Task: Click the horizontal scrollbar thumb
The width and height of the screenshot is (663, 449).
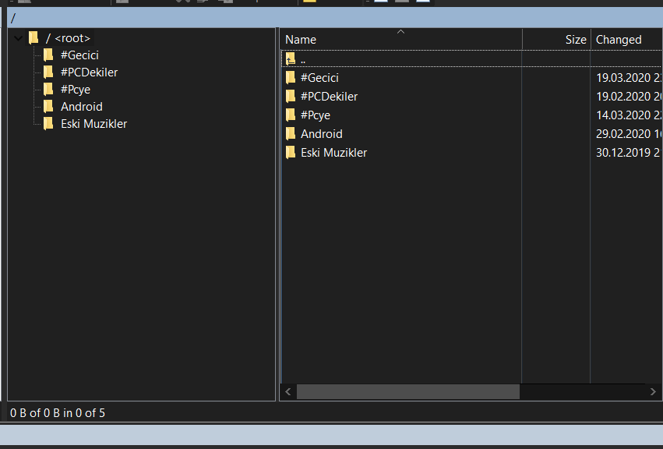Action: 407,392
